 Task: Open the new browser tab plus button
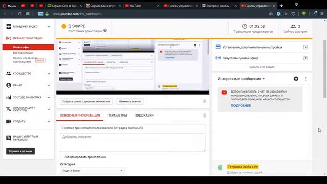pyautogui.click(x=281, y=6)
